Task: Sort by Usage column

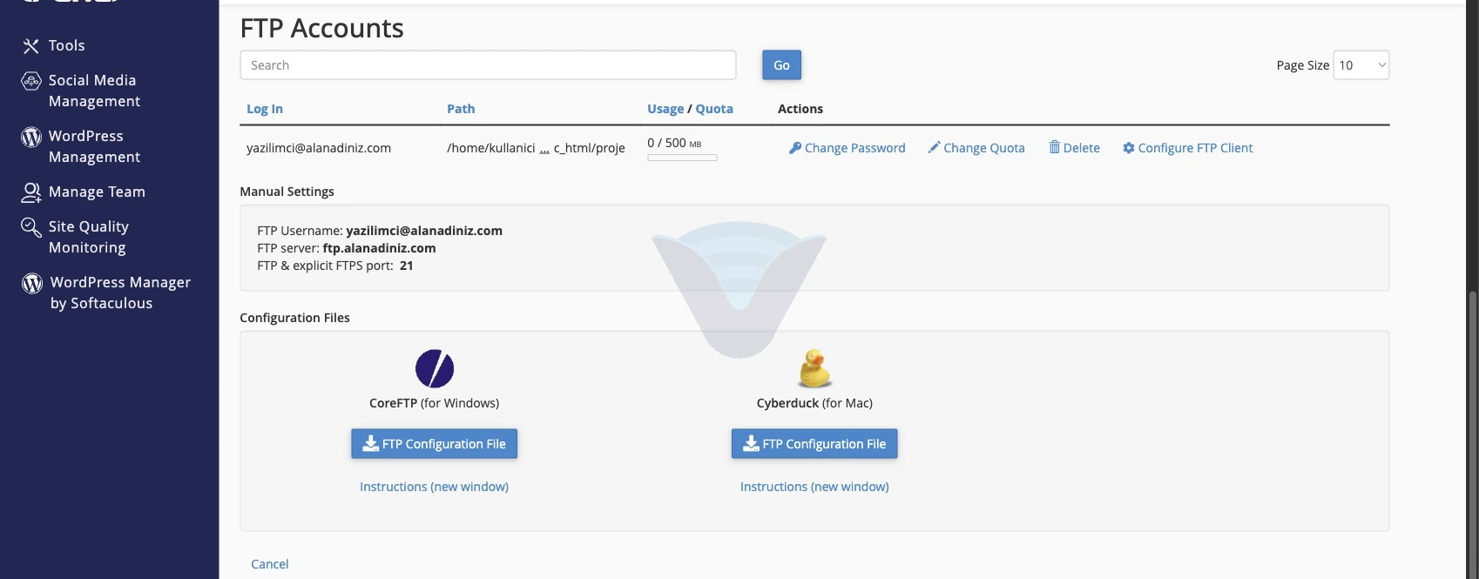Action: coord(665,109)
